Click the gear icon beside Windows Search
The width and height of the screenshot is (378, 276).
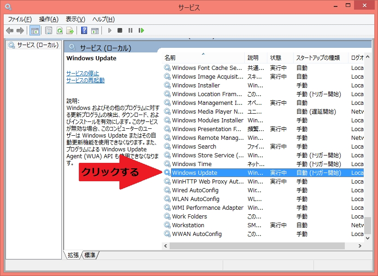(x=167, y=146)
